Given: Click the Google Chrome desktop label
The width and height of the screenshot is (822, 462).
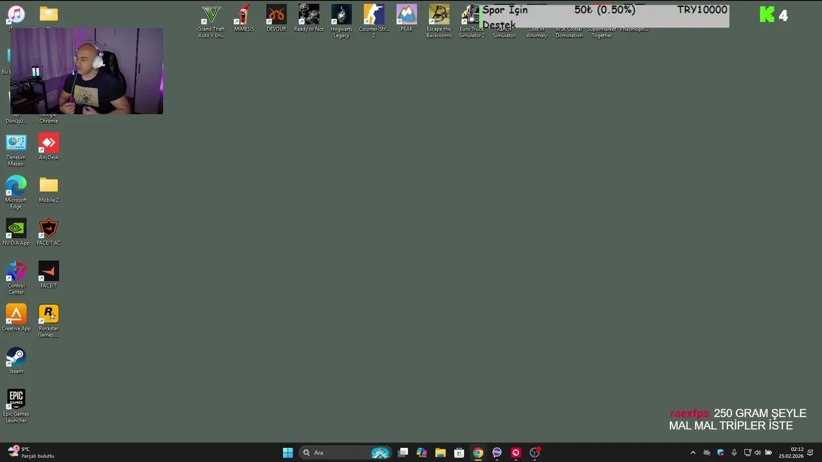Looking at the screenshot, I should [x=49, y=118].
